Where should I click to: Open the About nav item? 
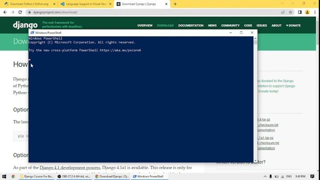click(x=276, y=25)
